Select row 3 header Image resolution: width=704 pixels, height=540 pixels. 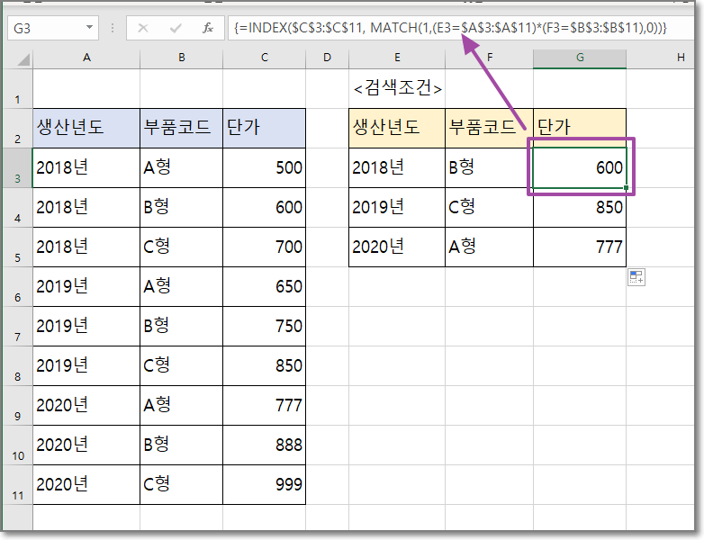[x=18, y=168]
